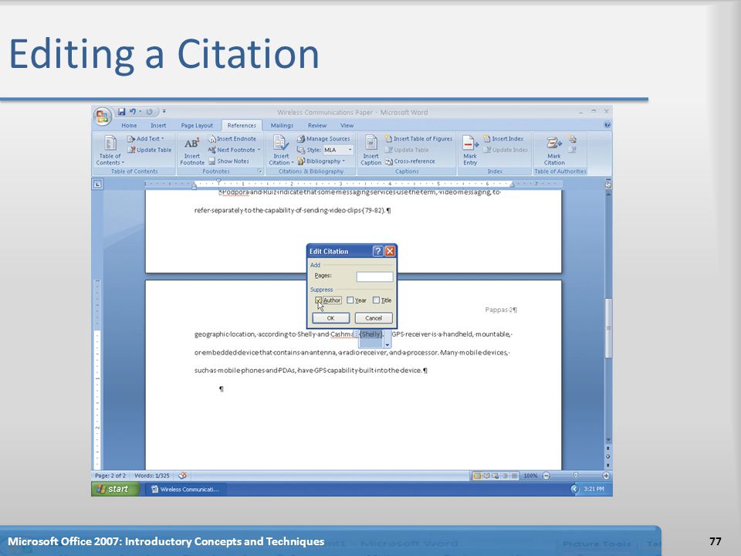Viewport: 741px width, 556px height.
Task: Go to Next Footnote
Action: pyautogui.click(x=232, y=150)
